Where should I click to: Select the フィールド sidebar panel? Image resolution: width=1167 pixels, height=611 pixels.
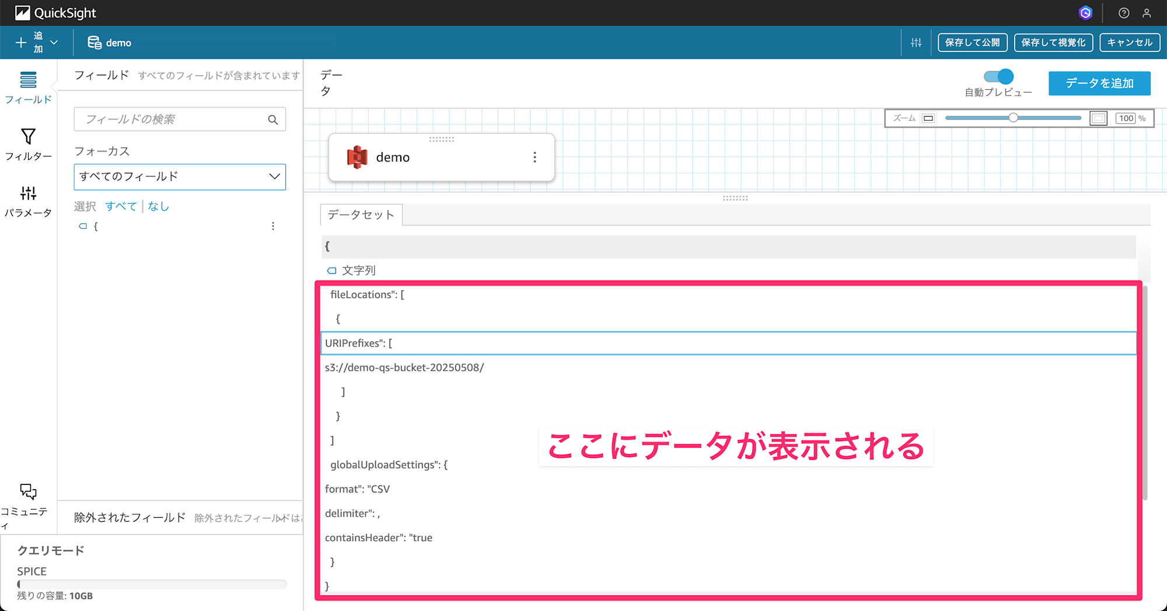tap(28, 88)
